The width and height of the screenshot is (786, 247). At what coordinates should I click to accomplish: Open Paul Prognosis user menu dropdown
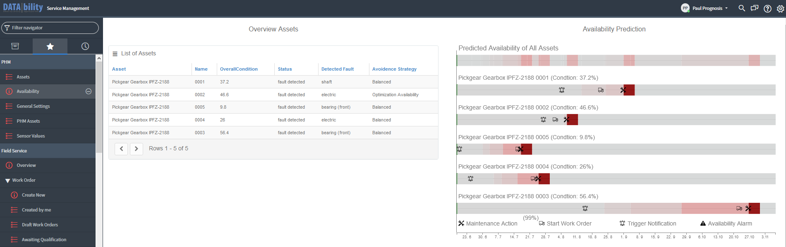point(710,8)
